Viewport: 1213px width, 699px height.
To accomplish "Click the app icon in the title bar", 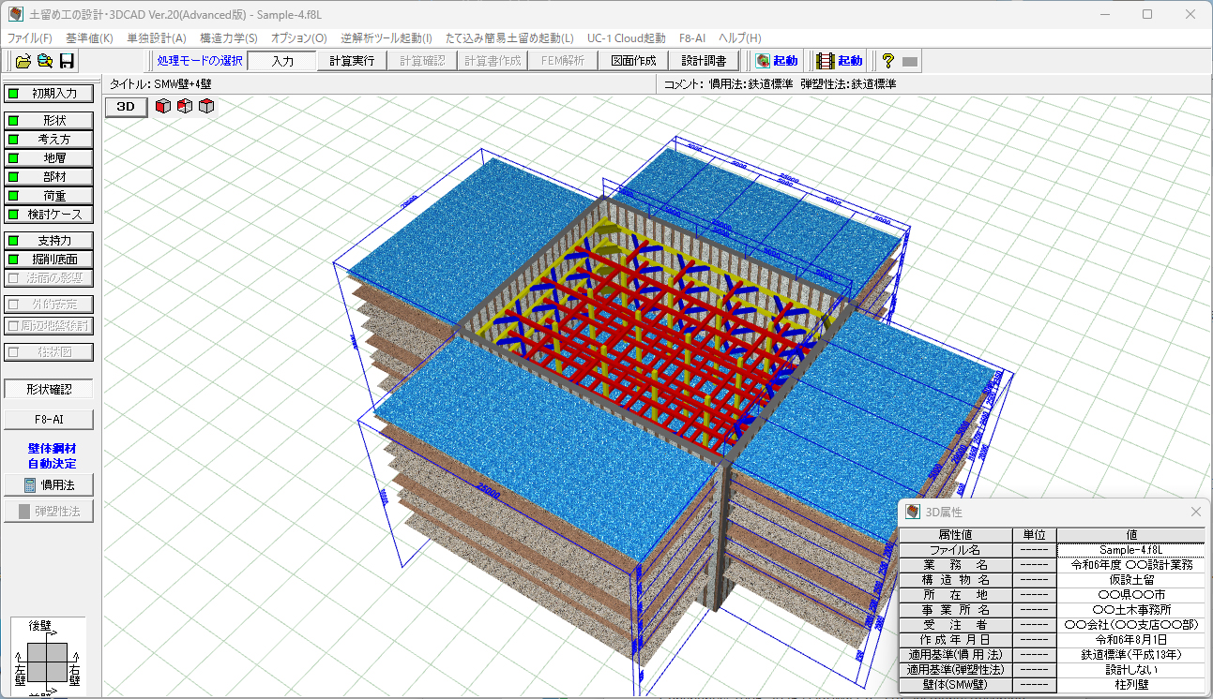I will [x=15, y=14].
